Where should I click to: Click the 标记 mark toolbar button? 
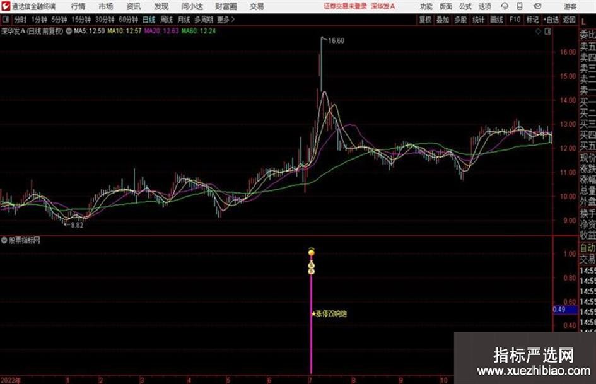(532, 20)
